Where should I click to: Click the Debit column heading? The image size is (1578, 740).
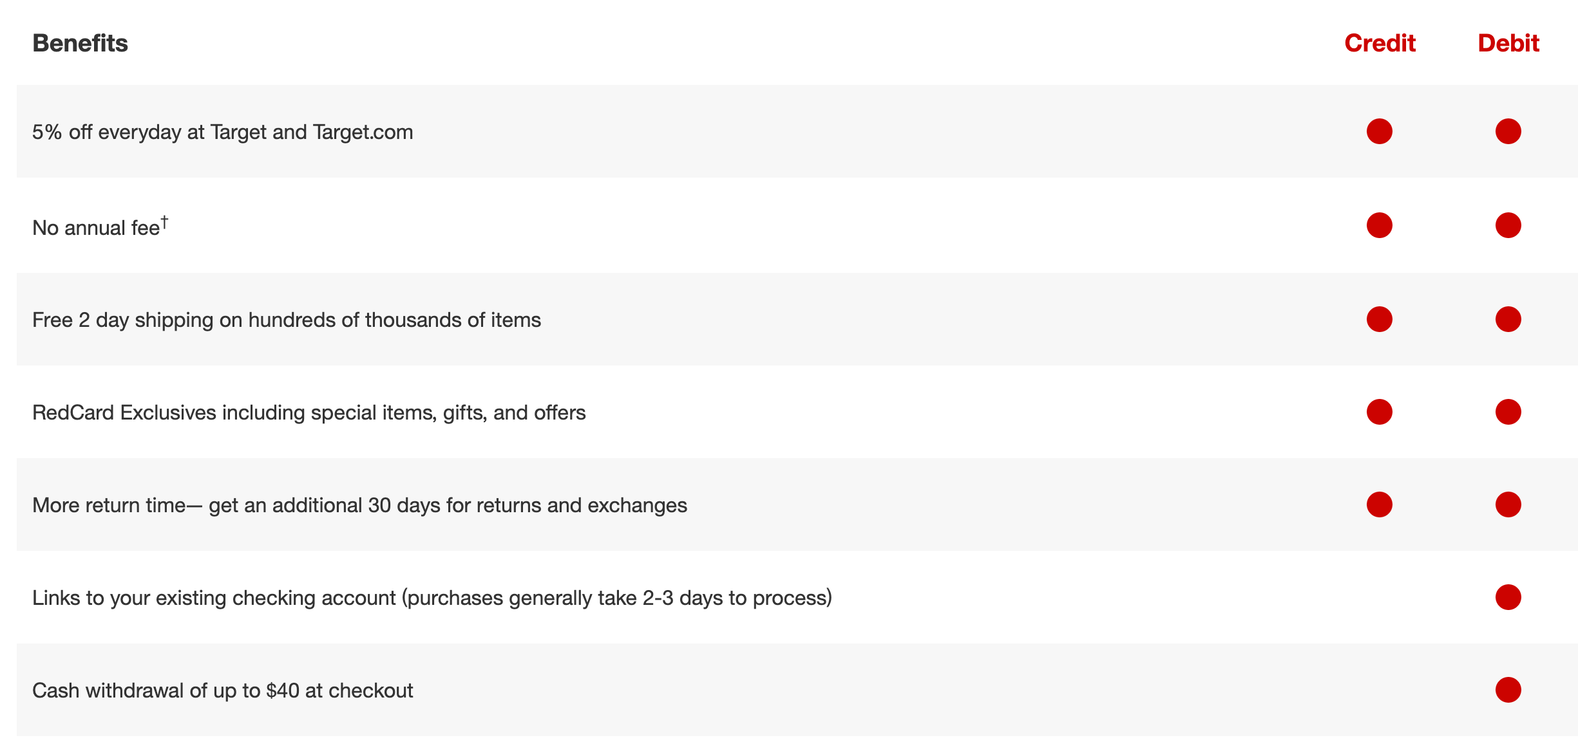click(x=1508, y=43)
